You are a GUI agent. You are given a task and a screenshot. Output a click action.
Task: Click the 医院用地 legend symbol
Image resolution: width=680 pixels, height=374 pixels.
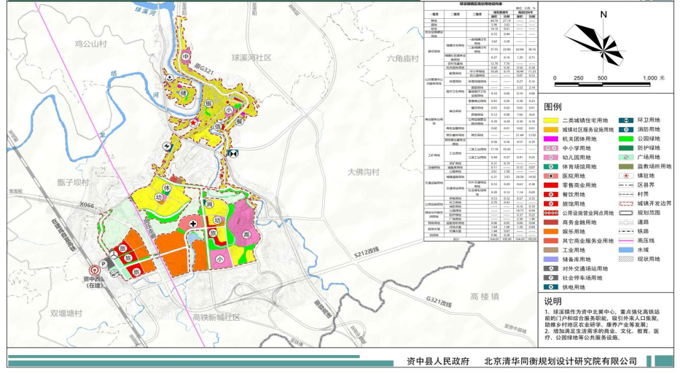pos(551,176)
